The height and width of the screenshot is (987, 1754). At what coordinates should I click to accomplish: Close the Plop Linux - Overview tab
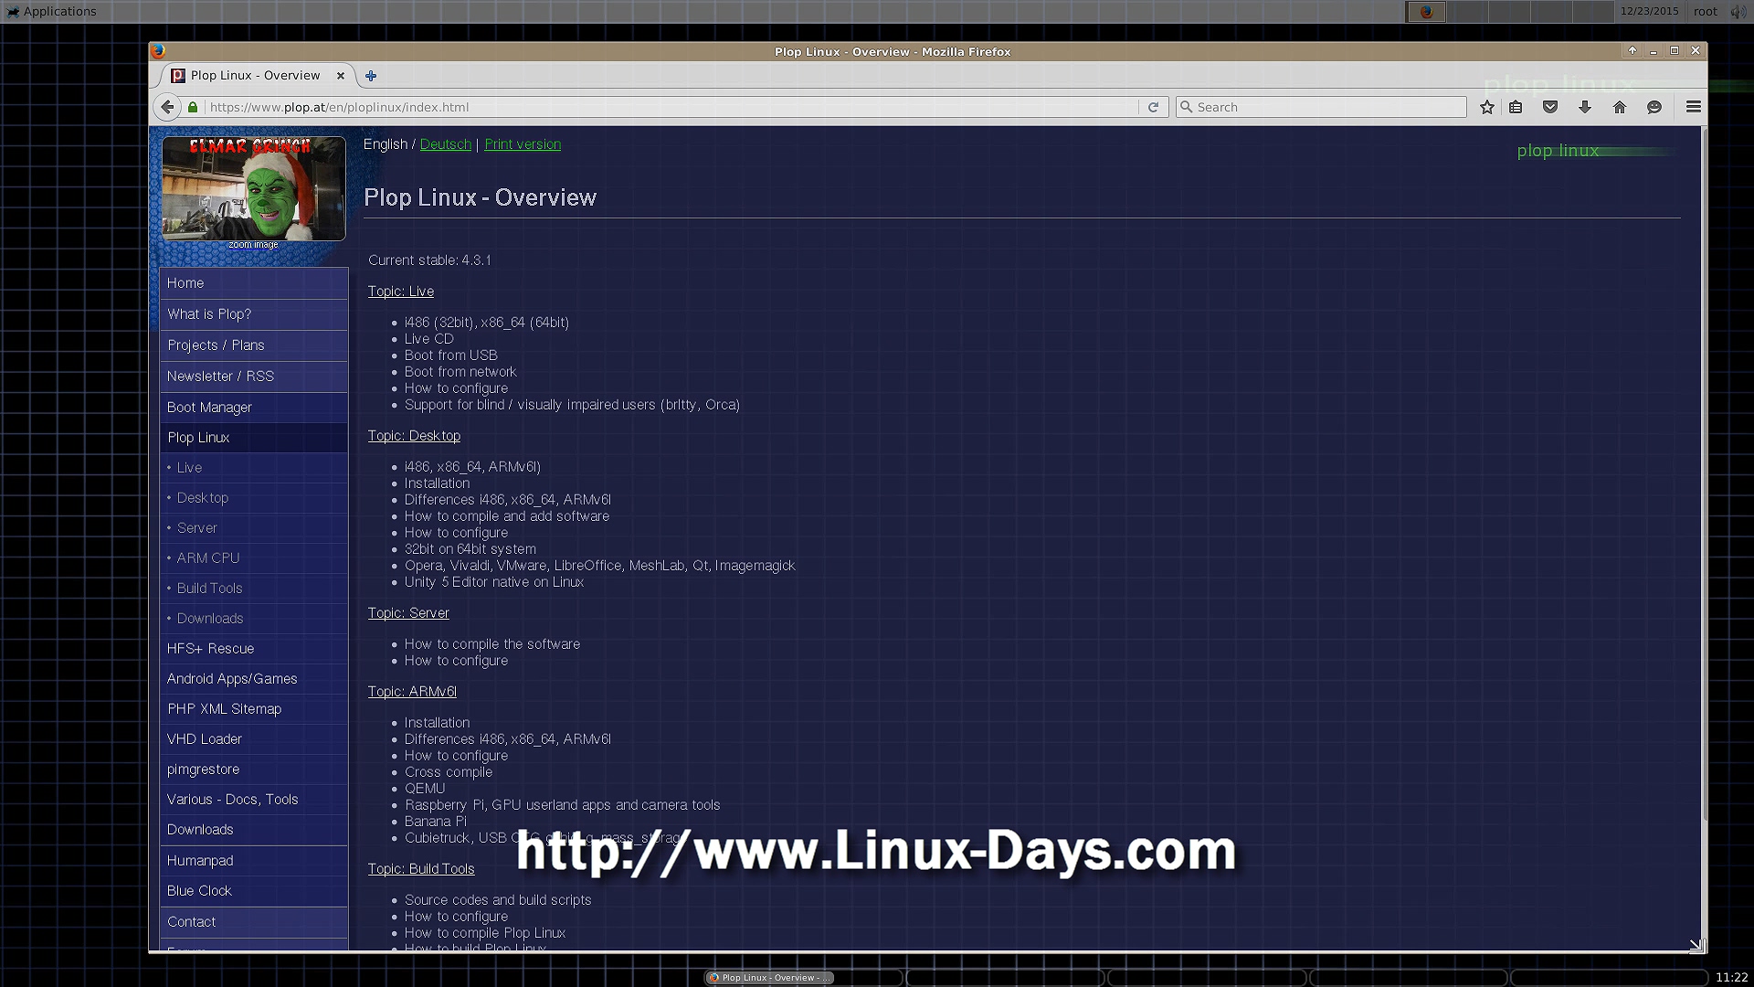[341, 76]
